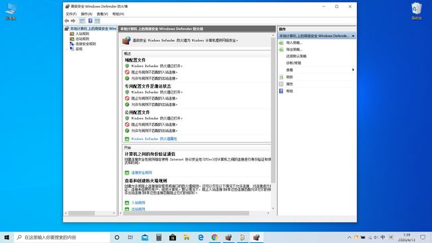The width and height of the screenshot is (432, 243).
Task: Select the 入站规则 node in the left tree
Action: (82, 34)
